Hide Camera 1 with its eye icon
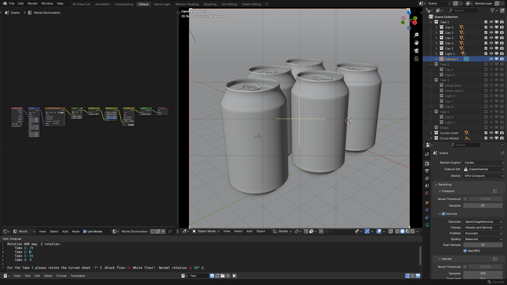 (x=491, y=59)
